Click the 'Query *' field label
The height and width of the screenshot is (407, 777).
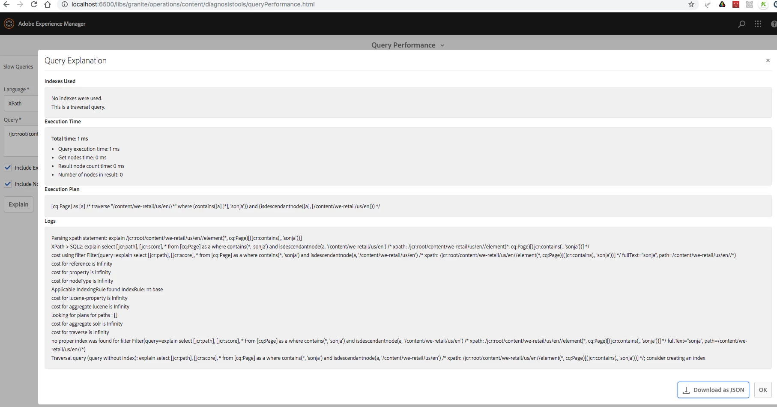pos(12,120)
